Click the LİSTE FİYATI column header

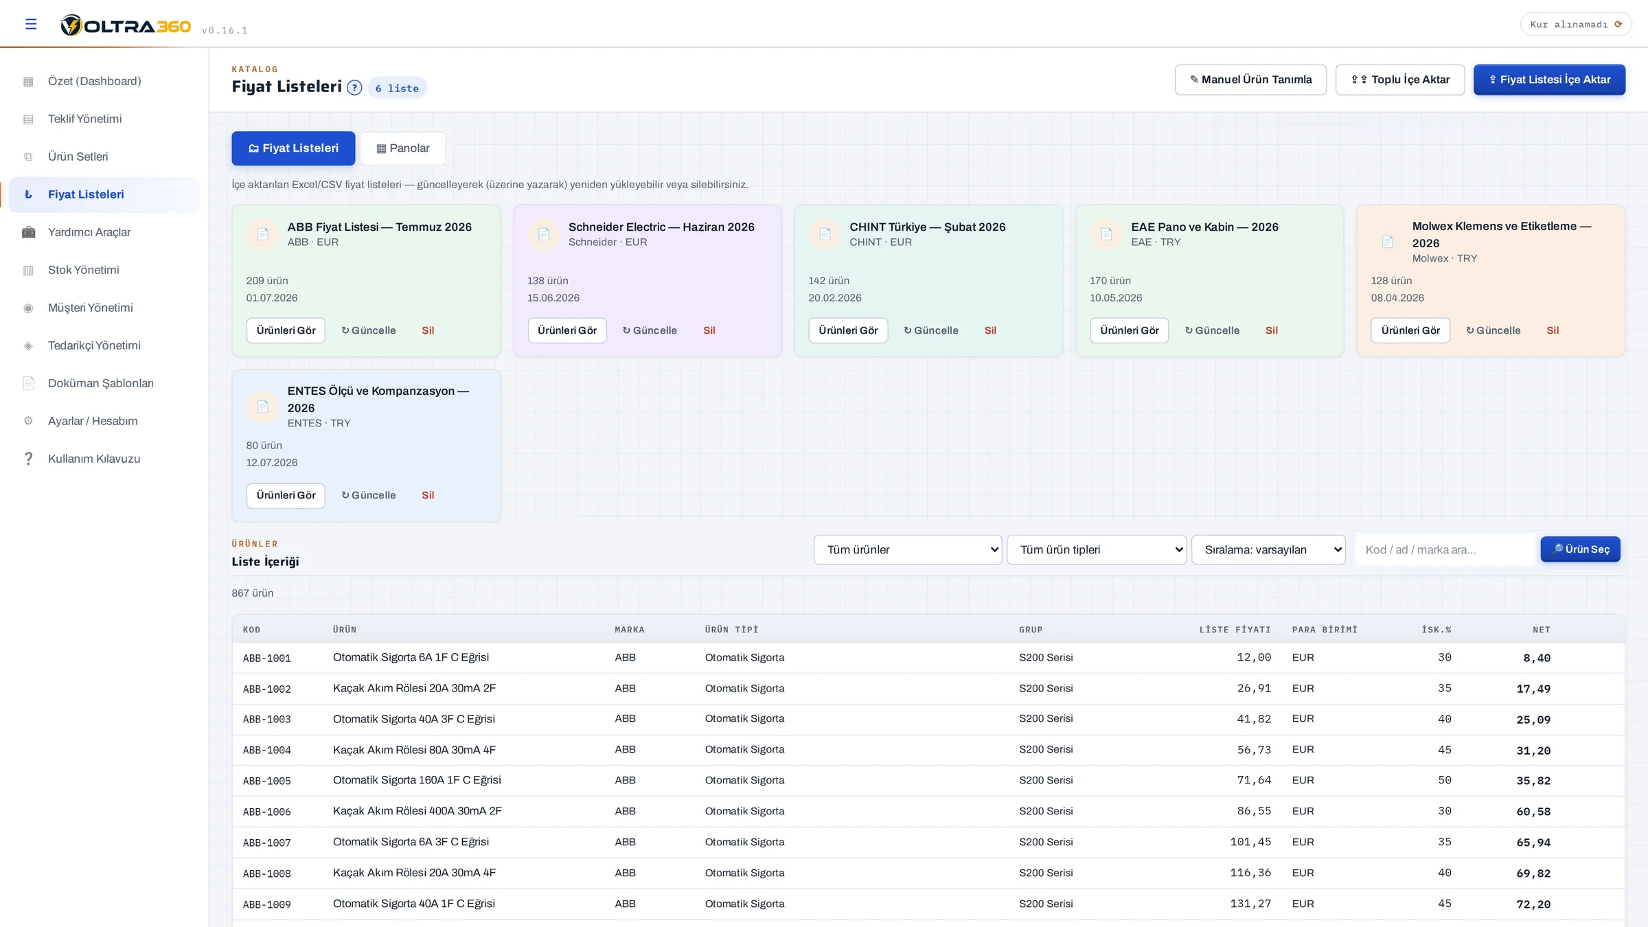coord(1235,630)
